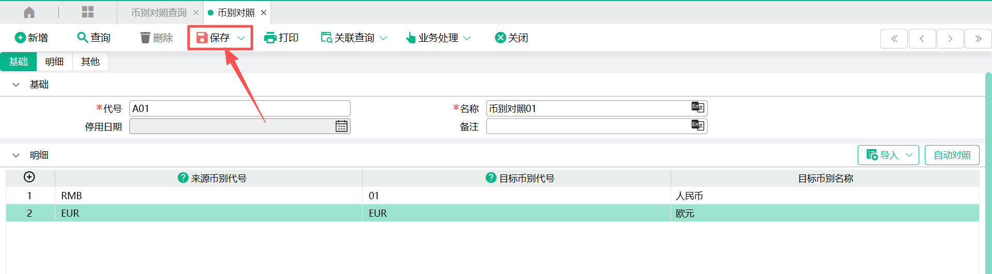Add detail row with plus circle icon
Viewport: 992px width, 274px height.
[29, 177]
